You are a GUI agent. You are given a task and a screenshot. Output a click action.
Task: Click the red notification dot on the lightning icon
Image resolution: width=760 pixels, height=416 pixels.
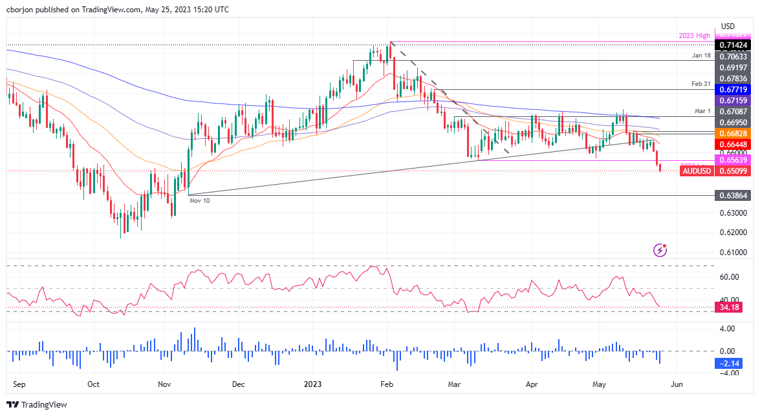[664, 245]
